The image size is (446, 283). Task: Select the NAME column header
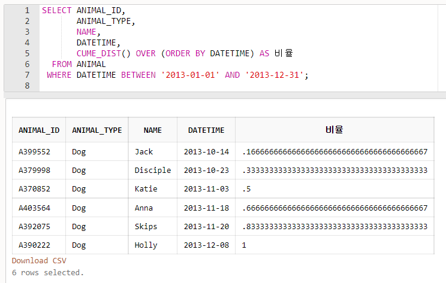pyautogui.click(x=153, y=130)
